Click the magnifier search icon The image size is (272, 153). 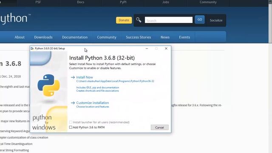pos(139,20)
